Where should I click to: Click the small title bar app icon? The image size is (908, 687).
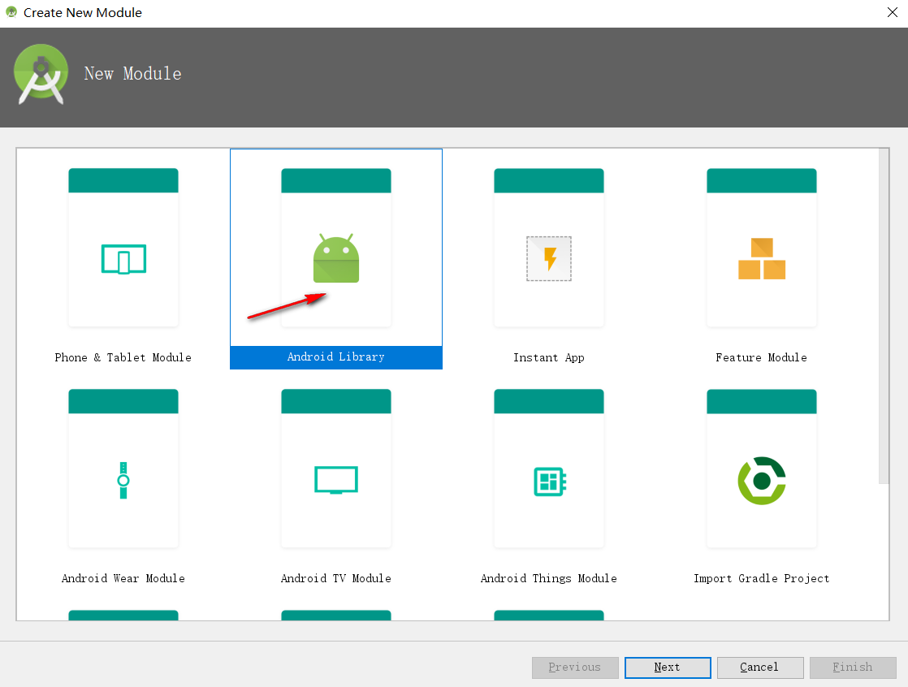pos(11,11)
